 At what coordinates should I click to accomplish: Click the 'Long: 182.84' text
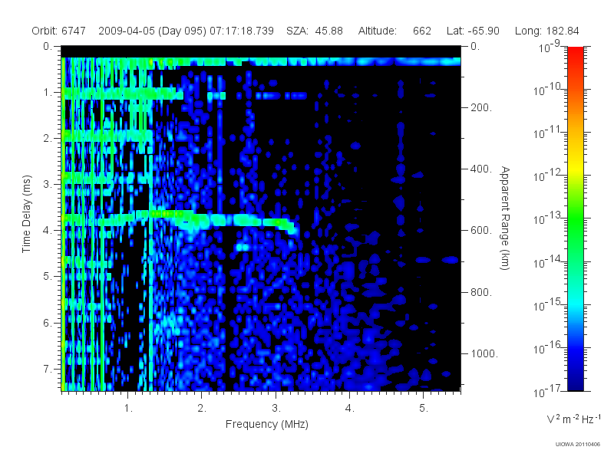546,31
